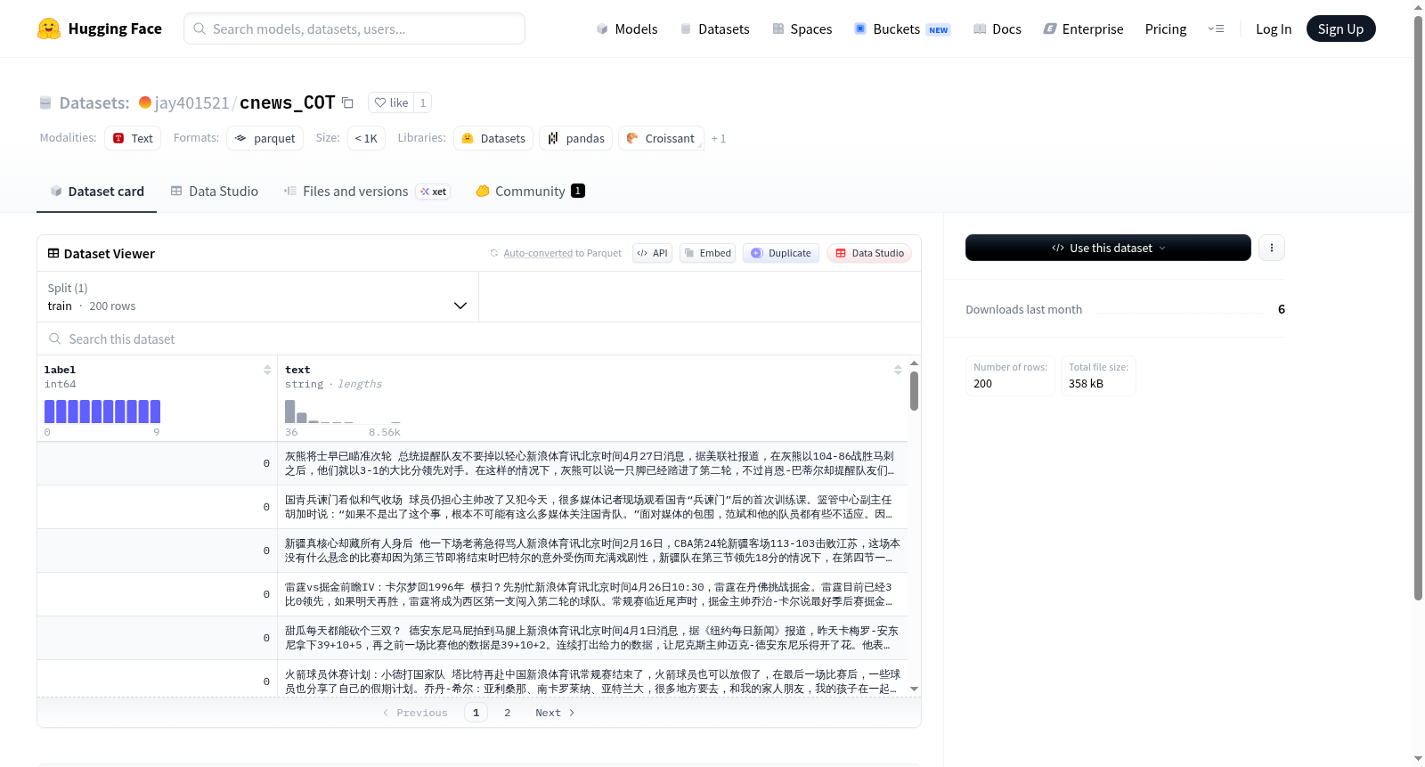The width and height of the screenshot is (1425, 767).
Task: Open the Enterprise navigation link
Action: pos(1083,29)
